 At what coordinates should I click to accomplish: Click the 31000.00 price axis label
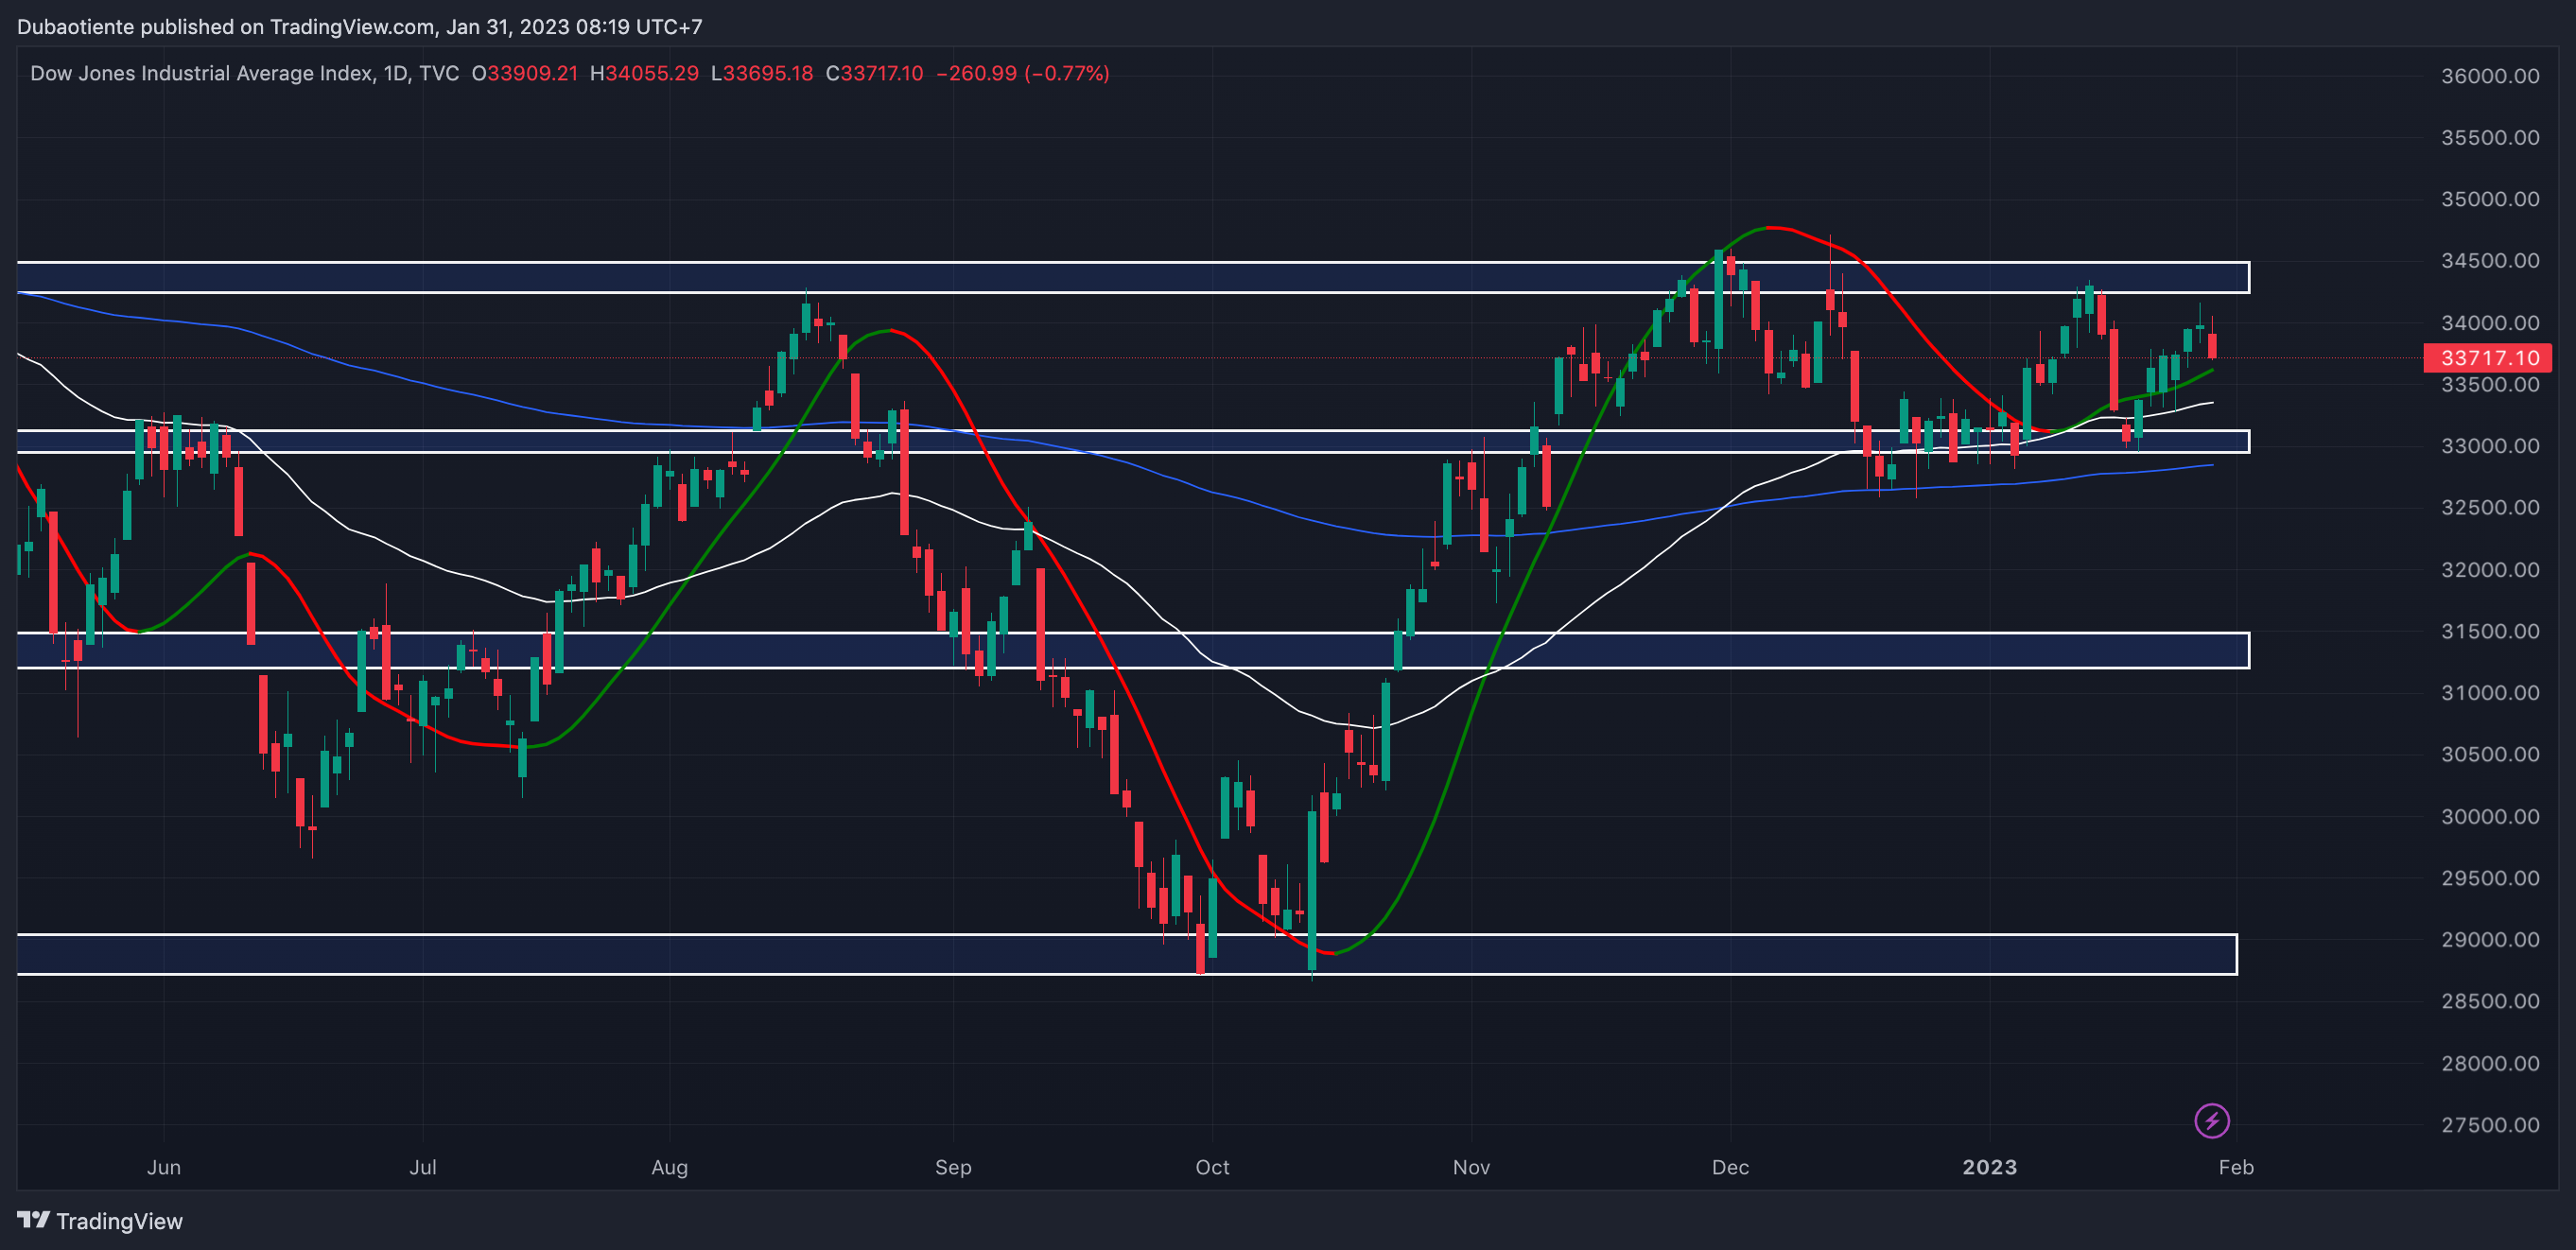coord(2489,693)
